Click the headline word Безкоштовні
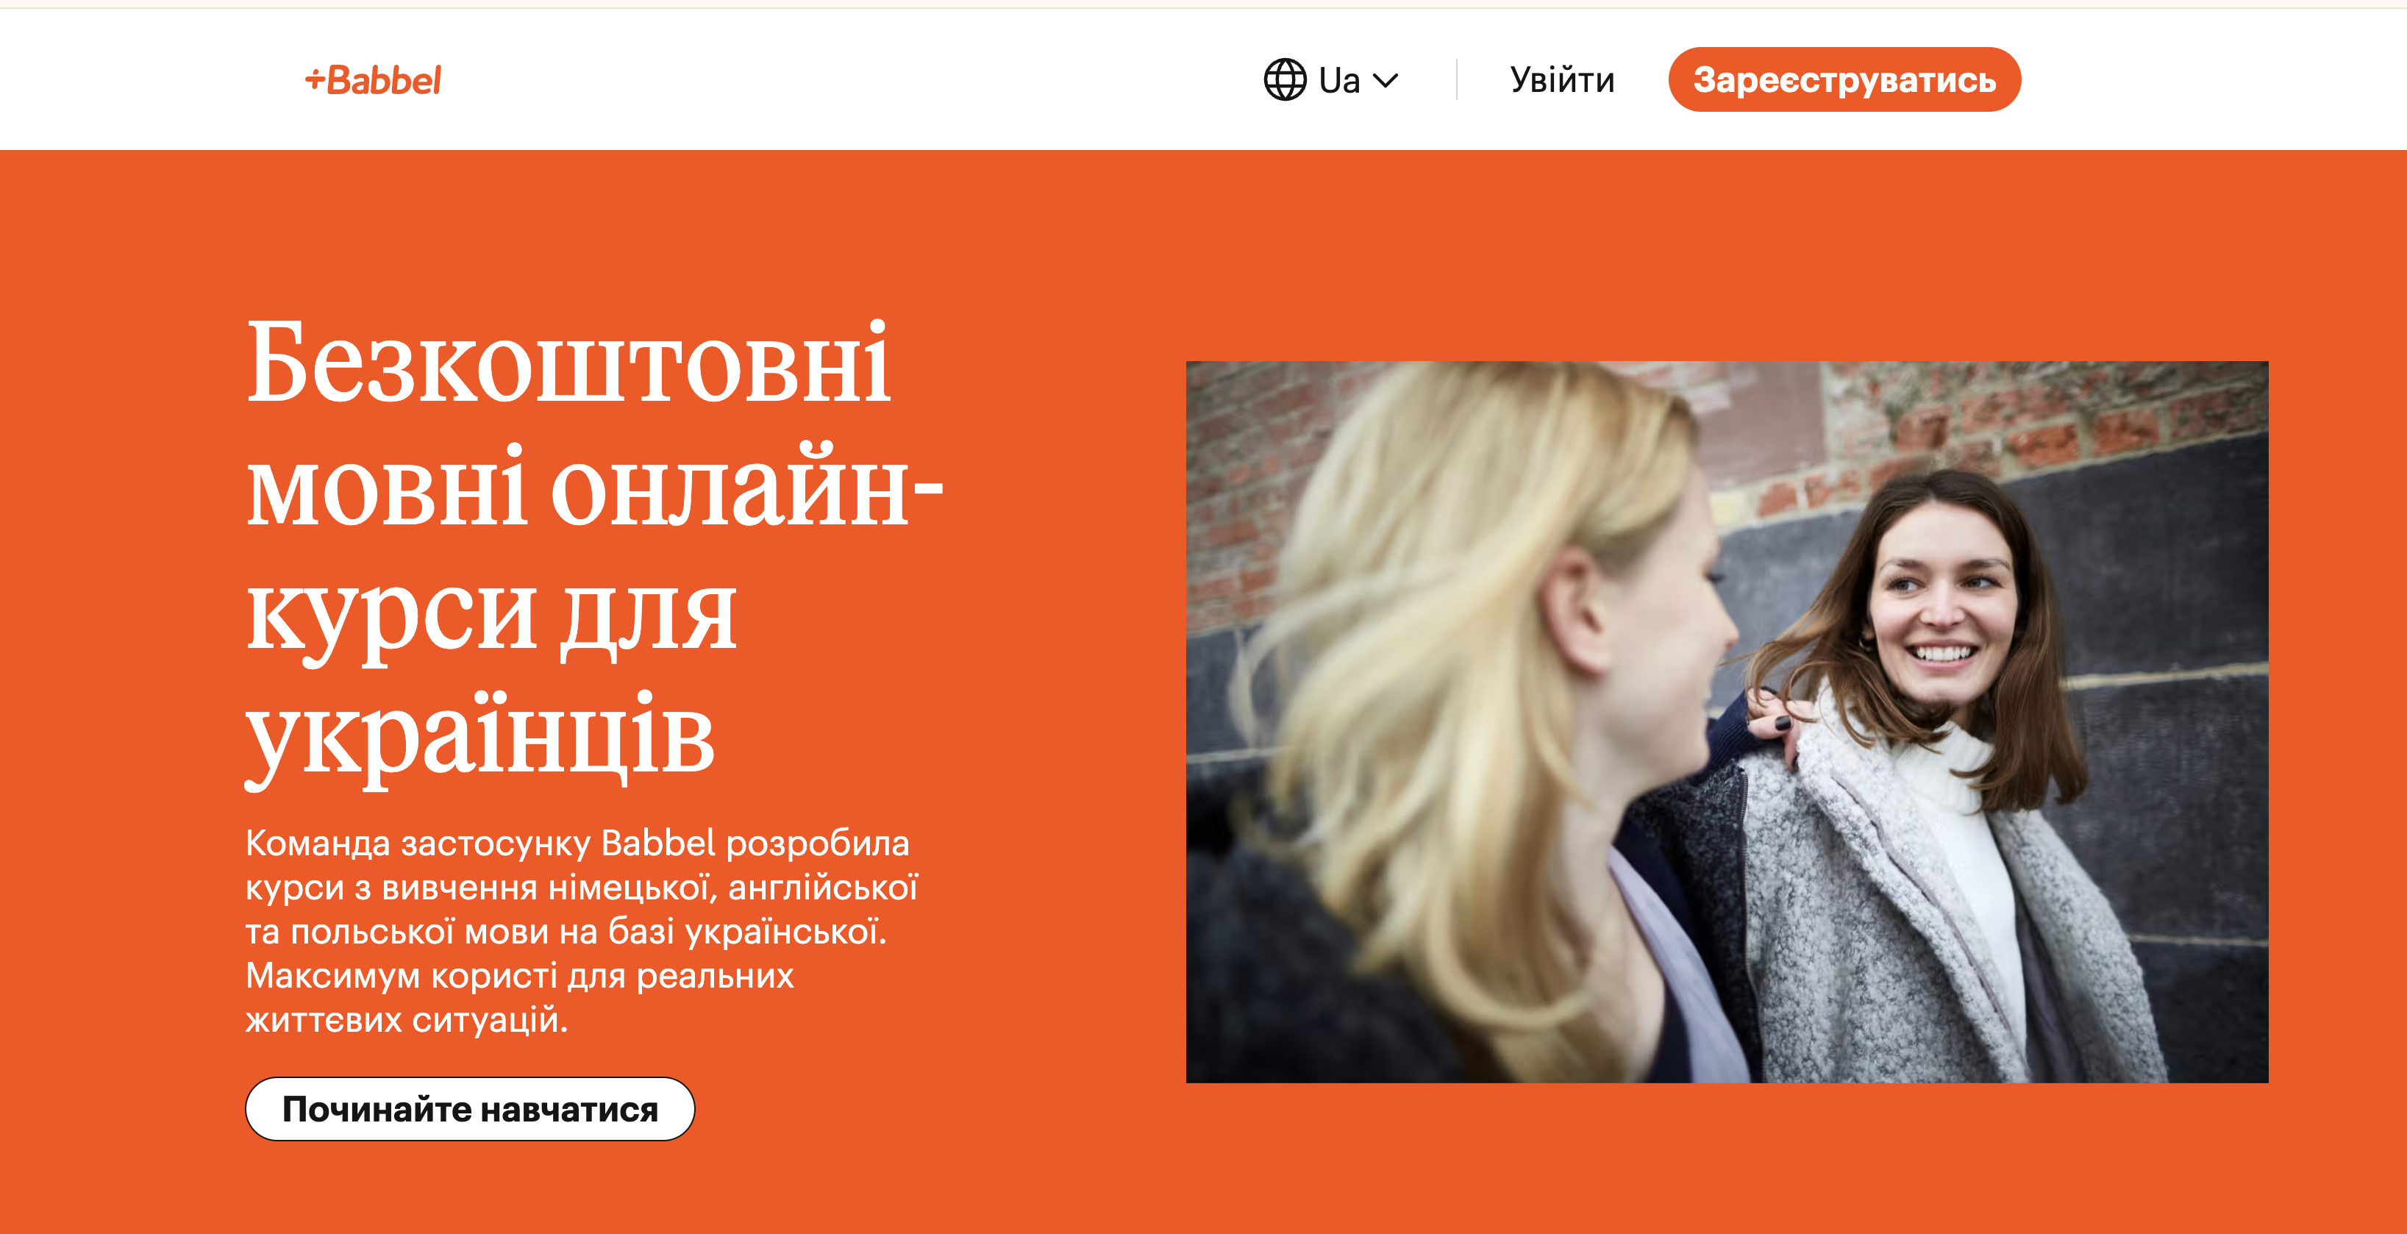The image size is (2407, 1234). (569, 364)
